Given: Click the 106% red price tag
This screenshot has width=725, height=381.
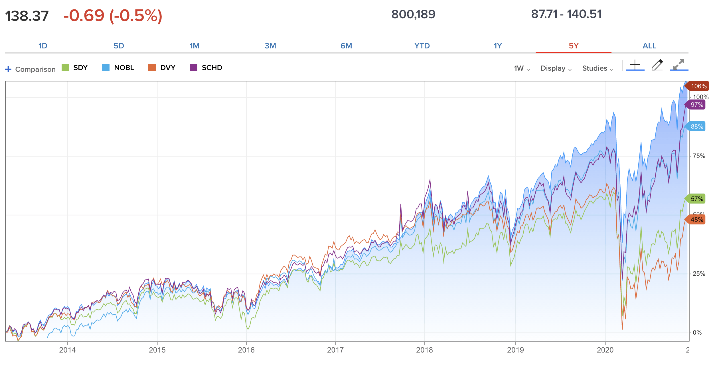Looking at the screenshot, I should click(697, 86).
